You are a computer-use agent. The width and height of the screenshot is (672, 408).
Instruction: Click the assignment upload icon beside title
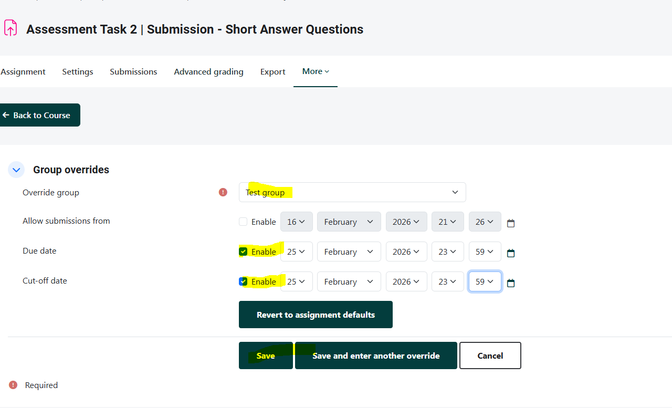[x=10, y=28]
